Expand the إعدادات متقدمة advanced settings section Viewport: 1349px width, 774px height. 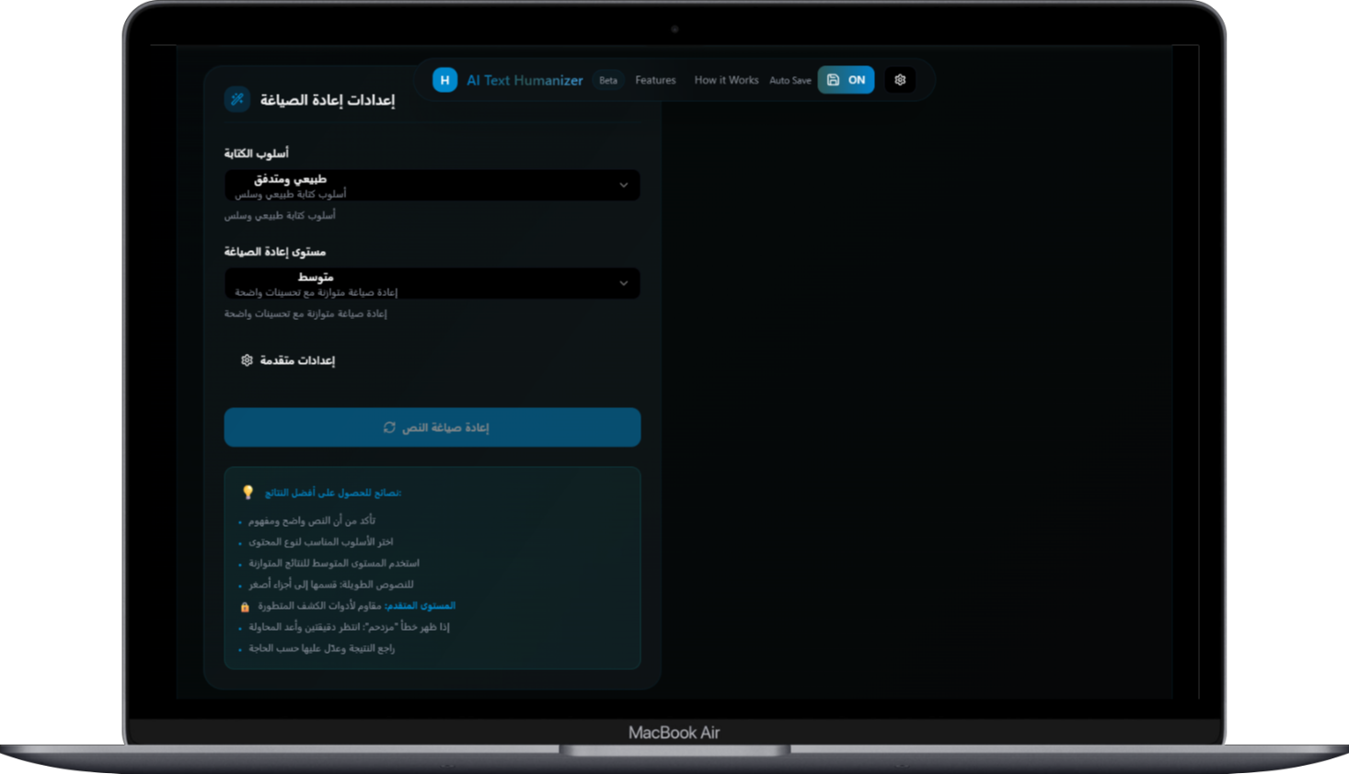[297, 360]
